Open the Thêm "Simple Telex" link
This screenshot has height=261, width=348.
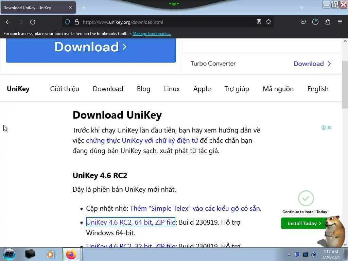coord(195,208)
